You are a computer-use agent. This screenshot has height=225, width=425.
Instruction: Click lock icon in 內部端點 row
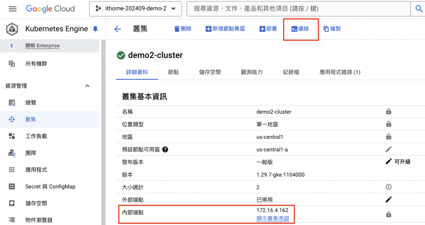[388, 215]
